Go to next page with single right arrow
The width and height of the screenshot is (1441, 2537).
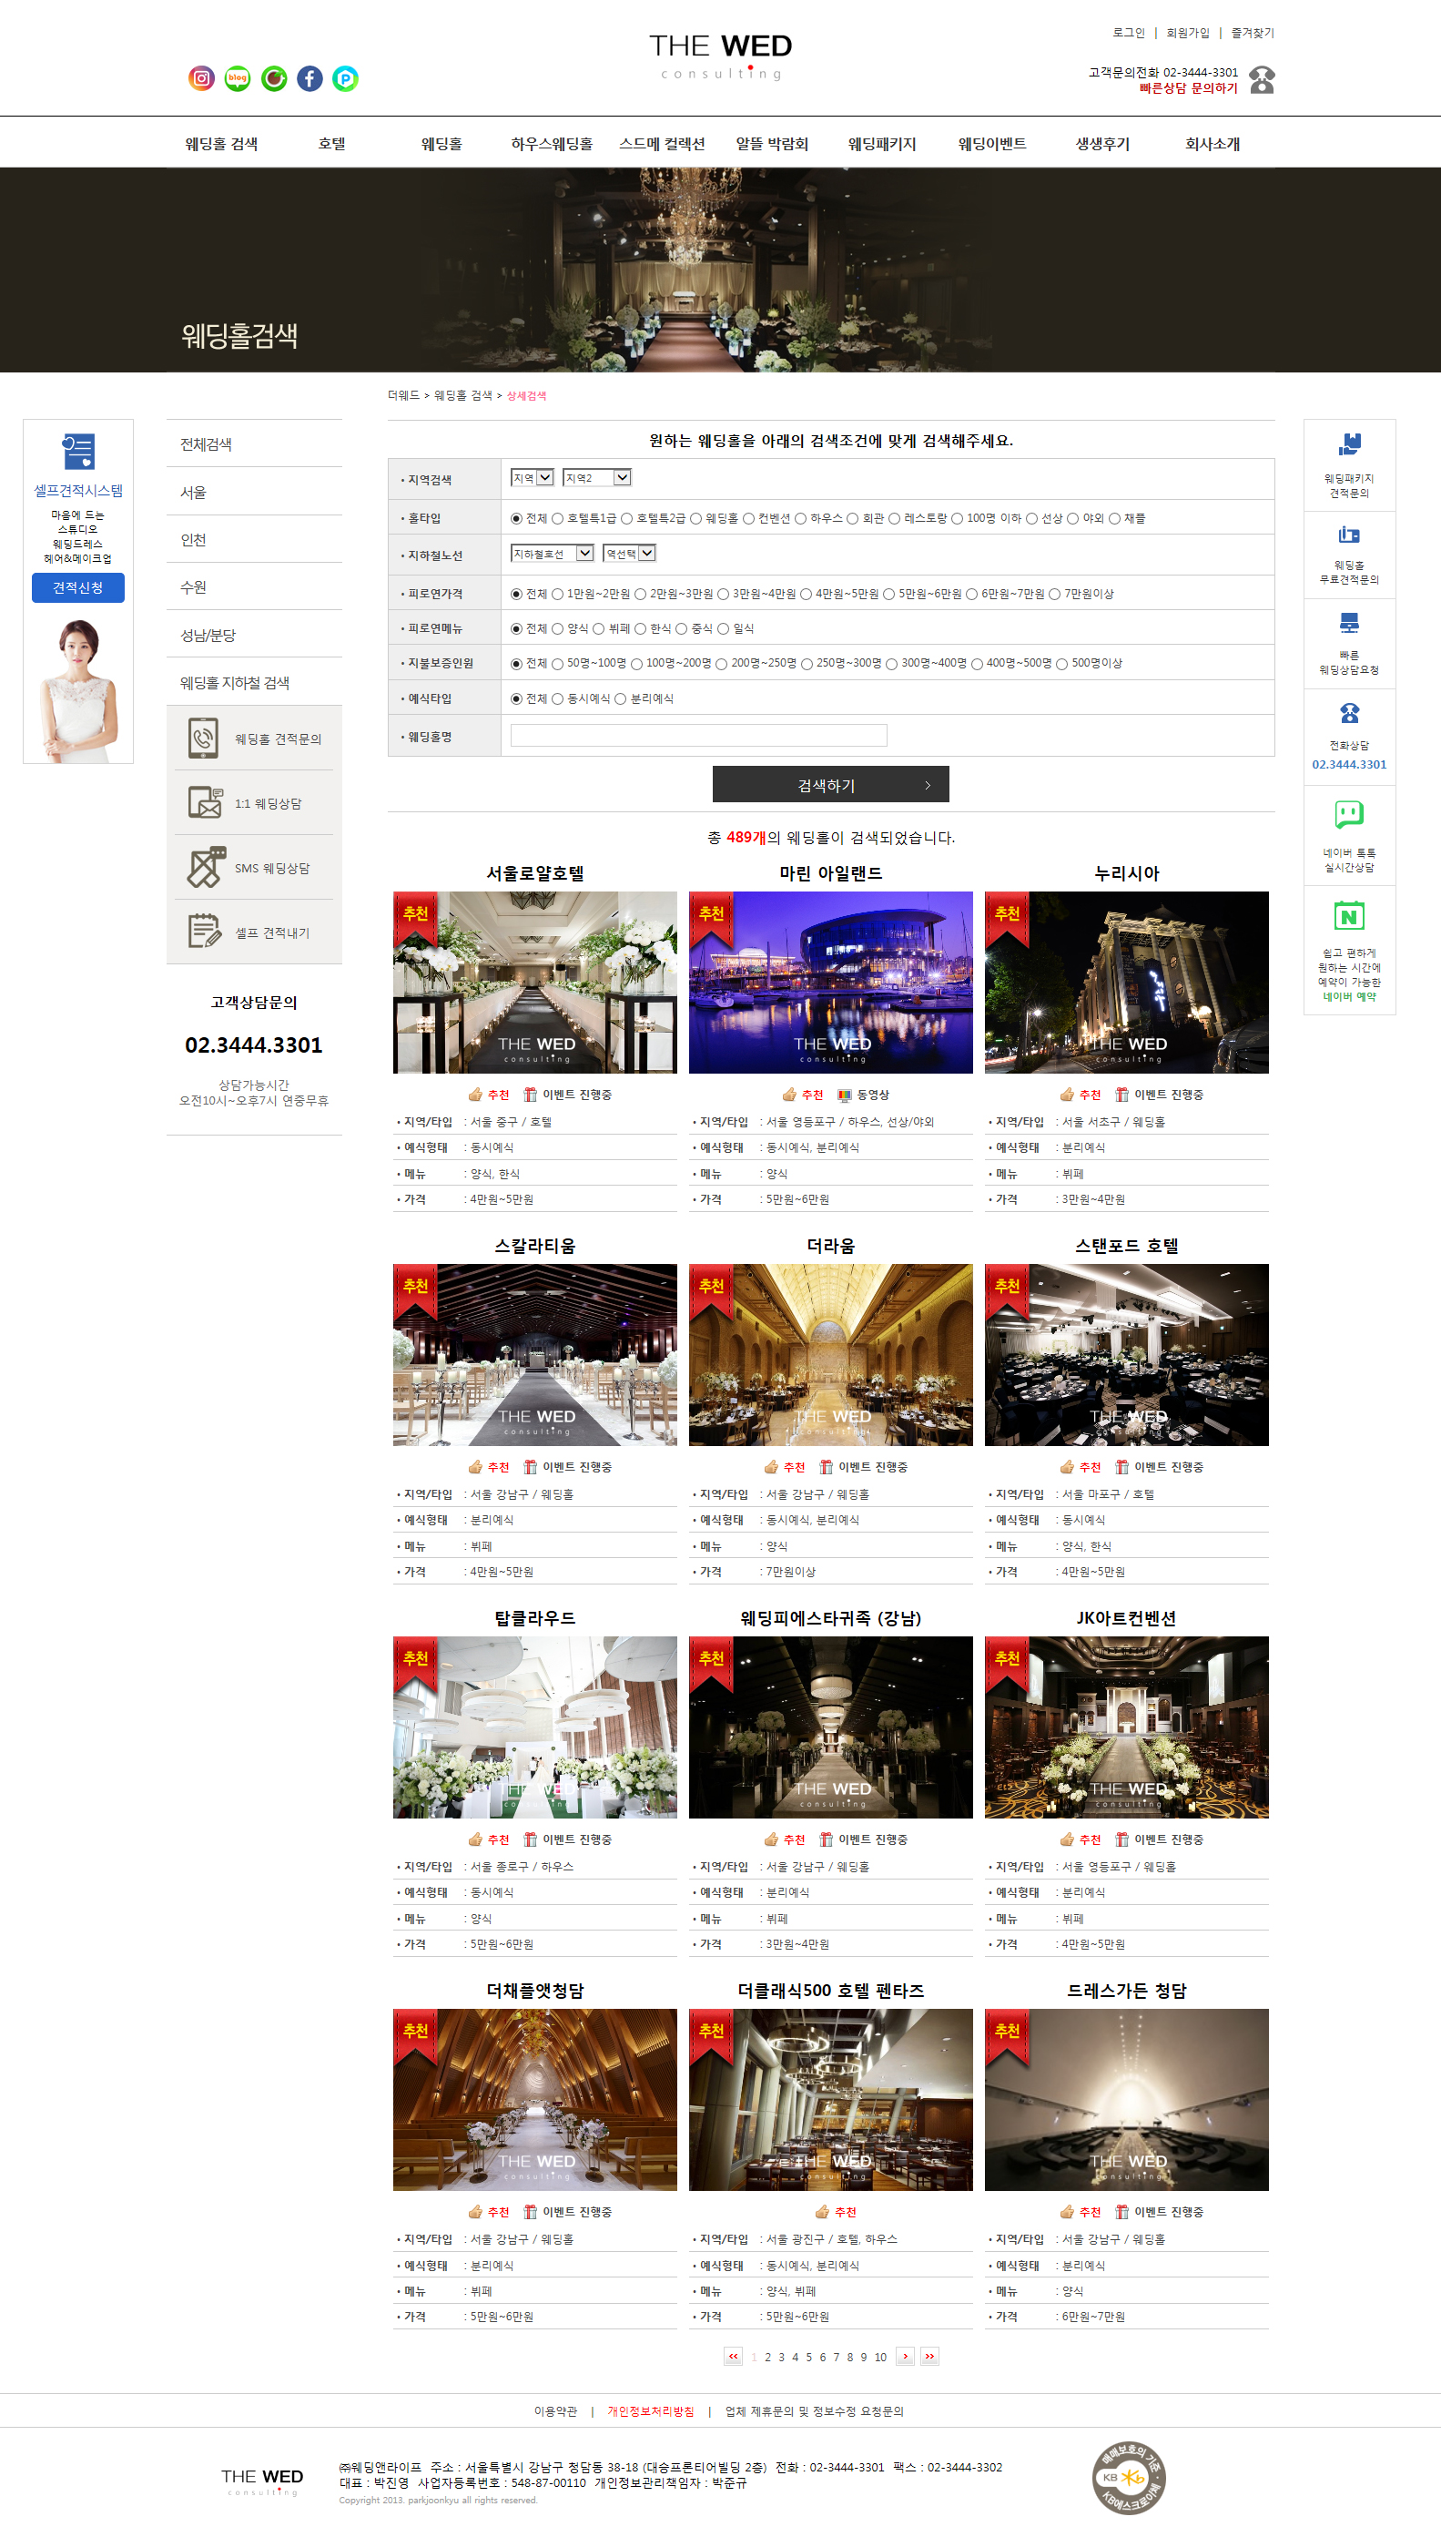pos(906,2356)
